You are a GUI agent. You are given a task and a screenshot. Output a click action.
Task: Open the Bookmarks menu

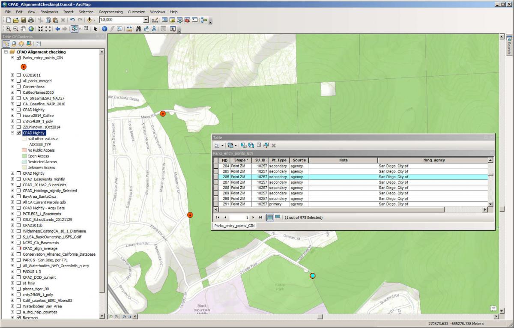(x=49, y=12)
